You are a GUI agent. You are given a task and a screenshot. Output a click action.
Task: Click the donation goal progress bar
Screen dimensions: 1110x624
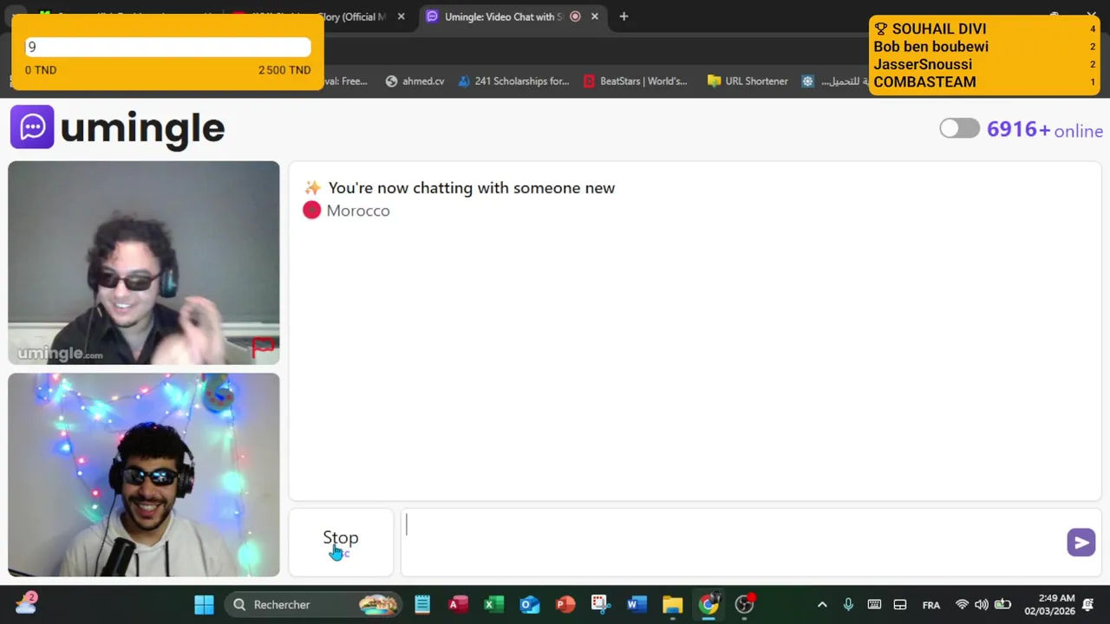point(167,48)
